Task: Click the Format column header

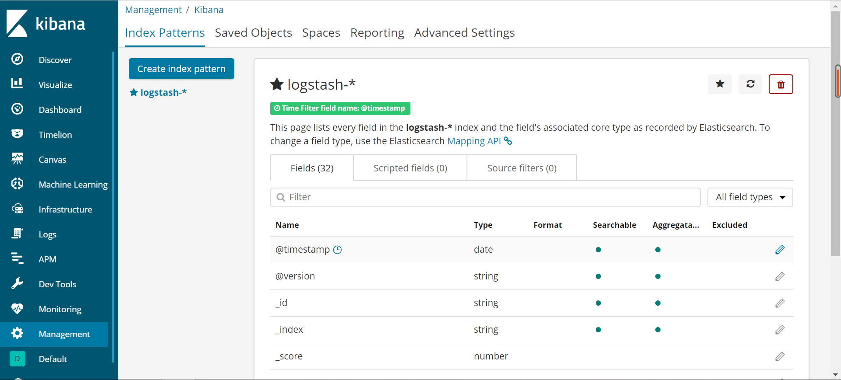Action: pos(548,225)
